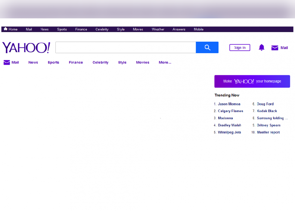This screenshot has height=211, width=295.
Task: Open trending topic Samsung folding
Action: point(272,118)
